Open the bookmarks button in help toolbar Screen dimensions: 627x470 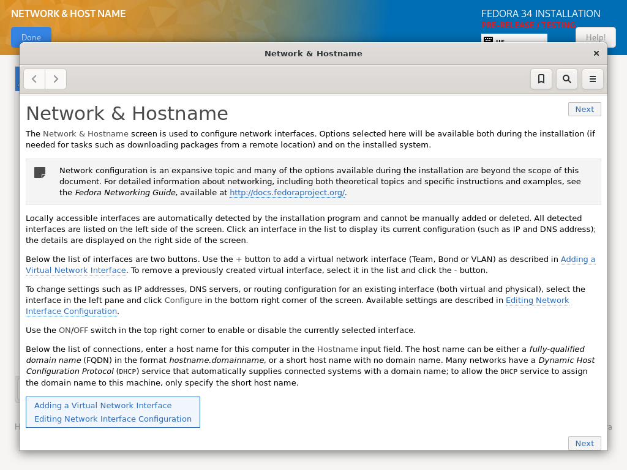pos(541,79)
